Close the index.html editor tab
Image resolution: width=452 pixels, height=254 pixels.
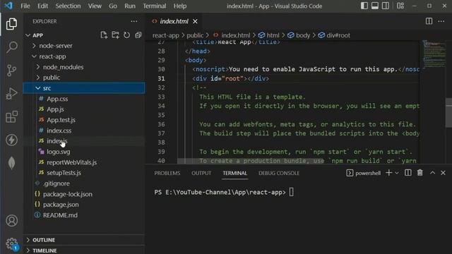click(x=195, y=21)
